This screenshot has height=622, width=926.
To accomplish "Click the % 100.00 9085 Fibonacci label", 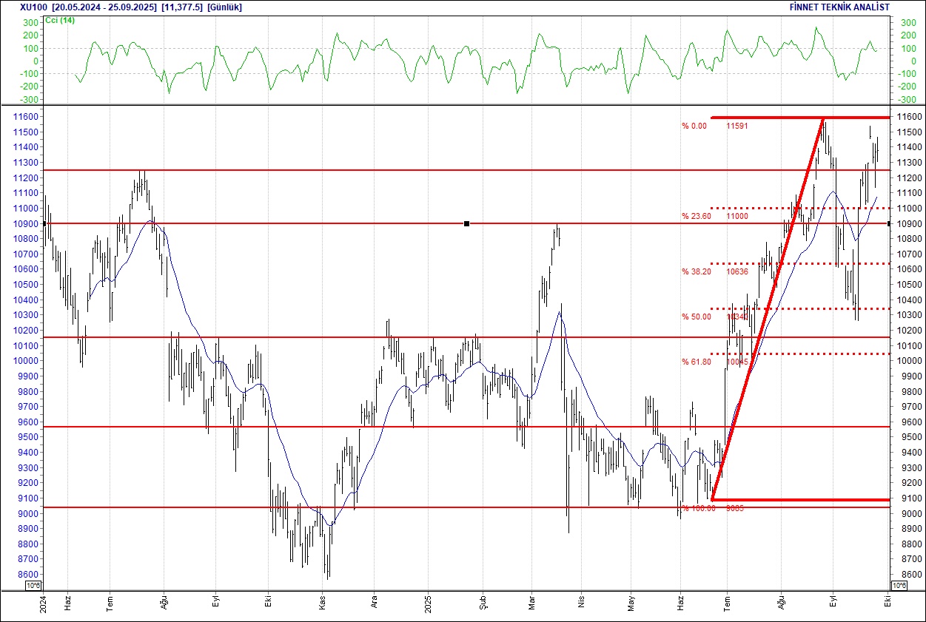I will (713, 508).
